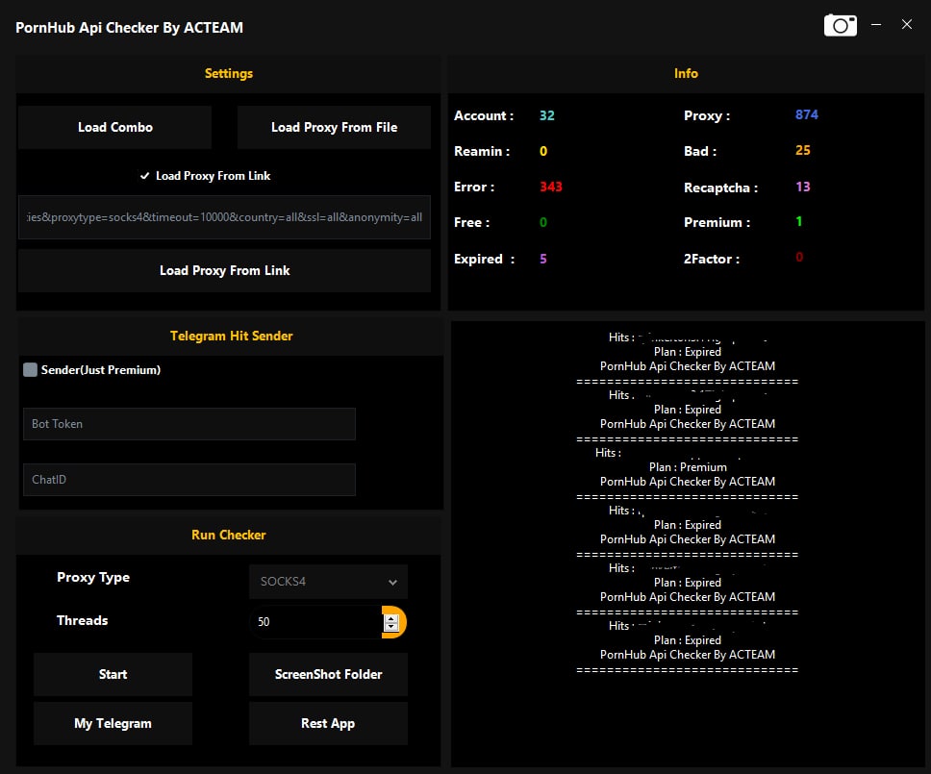Enable the Sender(Just Premium) checkbox
Screen dimensions: 931x774
pos(30,370)
